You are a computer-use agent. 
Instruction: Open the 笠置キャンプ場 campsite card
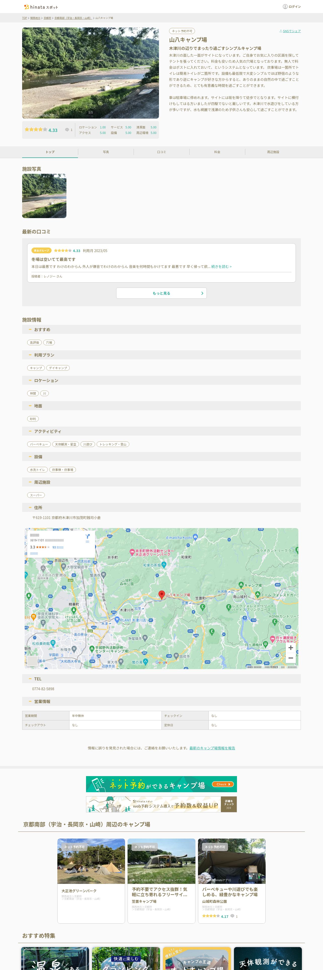(x=161, y=881)
